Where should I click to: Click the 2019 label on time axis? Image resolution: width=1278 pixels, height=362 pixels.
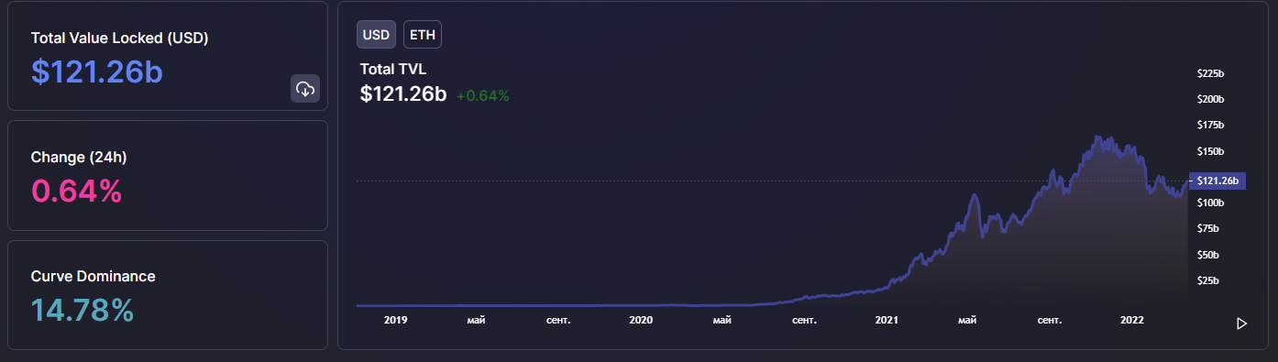(396, 320)
